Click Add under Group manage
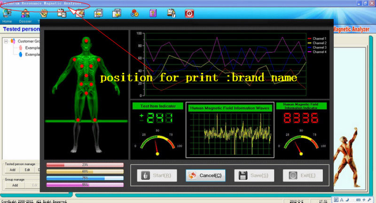This screenshot has height=203, width=376. coord(15,185)
